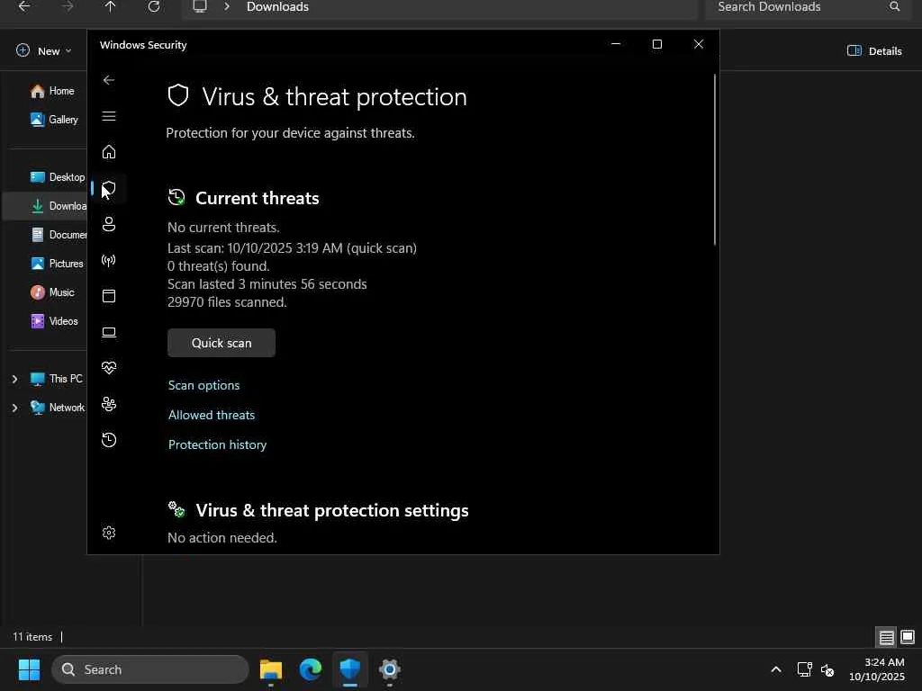The width and height of the screenshot is (922, 691).
Task: Open Desktop folder in navigation pane
Action: coord(57,177)
